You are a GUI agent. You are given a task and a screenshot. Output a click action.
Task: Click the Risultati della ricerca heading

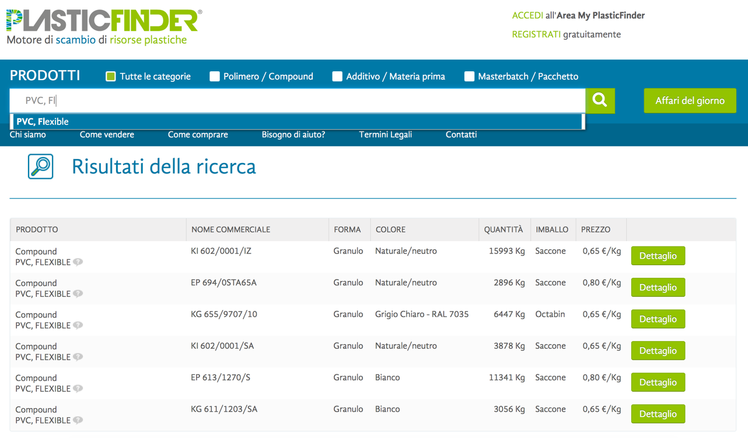(x=164, y=166)
